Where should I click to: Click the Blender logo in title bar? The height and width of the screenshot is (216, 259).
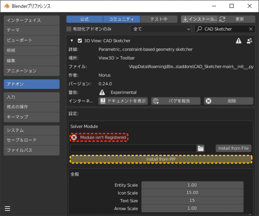[x=7, y=6]
